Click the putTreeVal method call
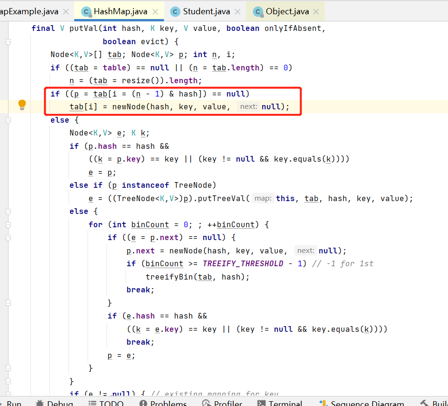 pos(222,198)
